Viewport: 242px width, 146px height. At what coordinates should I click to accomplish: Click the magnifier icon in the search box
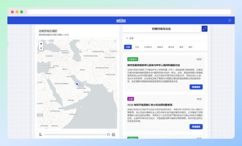point(127,38)
